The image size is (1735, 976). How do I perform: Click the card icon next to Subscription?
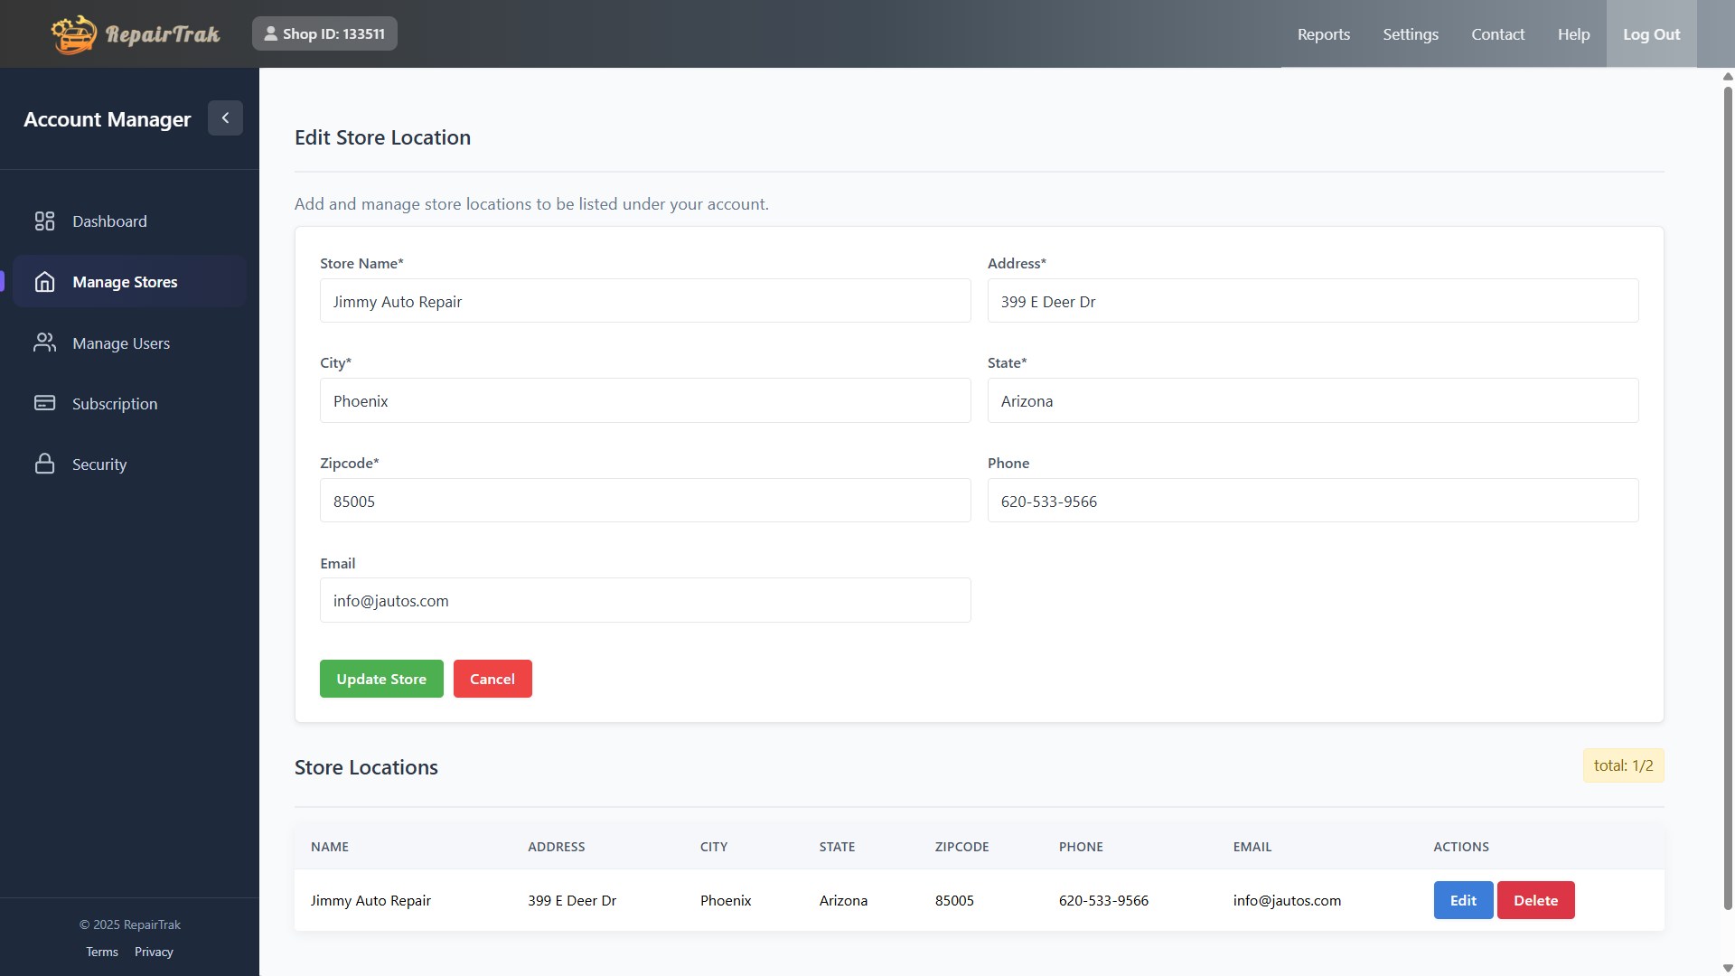point(45,403)
